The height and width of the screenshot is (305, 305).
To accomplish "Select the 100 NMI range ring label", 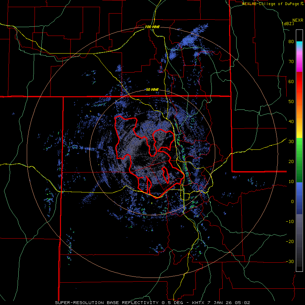I will [152, 27].
